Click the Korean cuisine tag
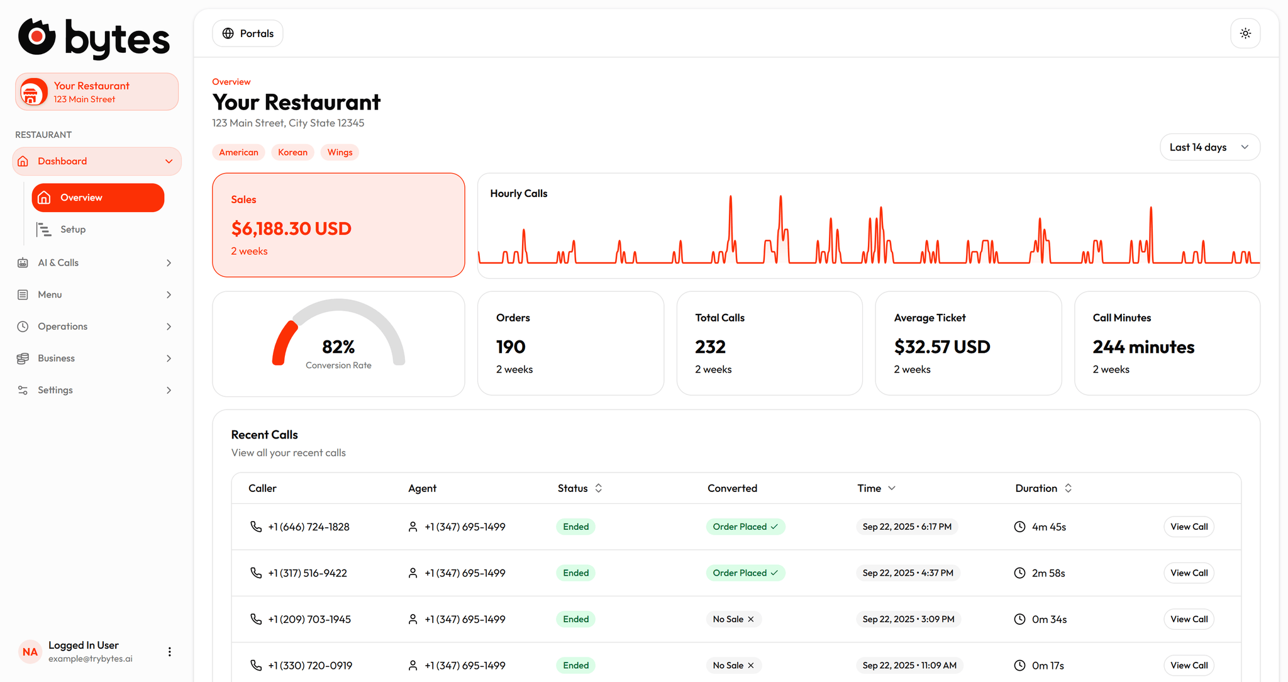 (x=292, y=152)
